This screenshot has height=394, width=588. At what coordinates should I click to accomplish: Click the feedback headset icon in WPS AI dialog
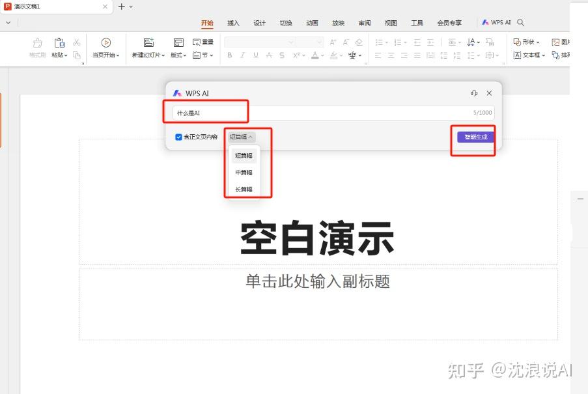[474, 93]
